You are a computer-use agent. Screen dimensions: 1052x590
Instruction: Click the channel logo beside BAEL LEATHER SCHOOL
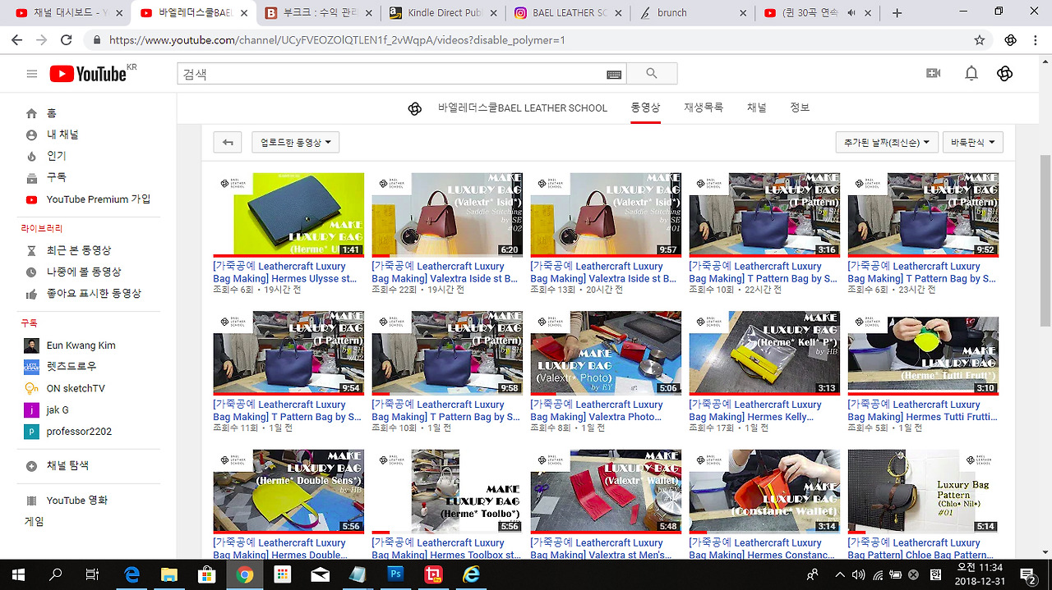point(415,108)
